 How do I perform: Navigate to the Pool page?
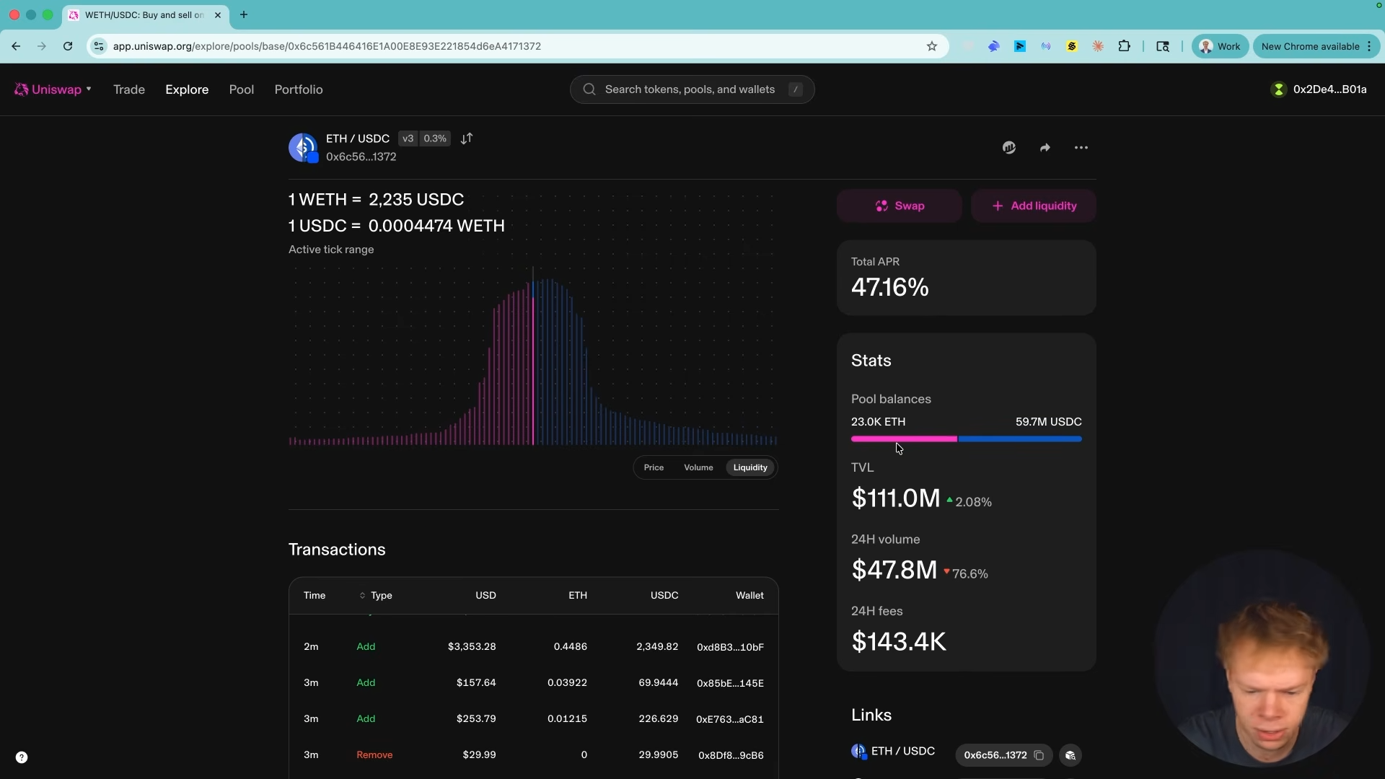[242, 89]
